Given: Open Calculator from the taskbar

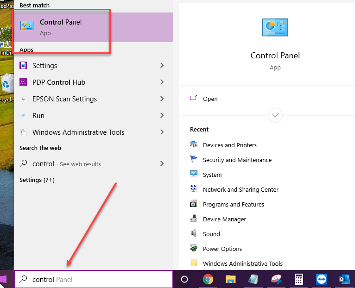Looking at the screenshot, I should [x=298, y=279].
